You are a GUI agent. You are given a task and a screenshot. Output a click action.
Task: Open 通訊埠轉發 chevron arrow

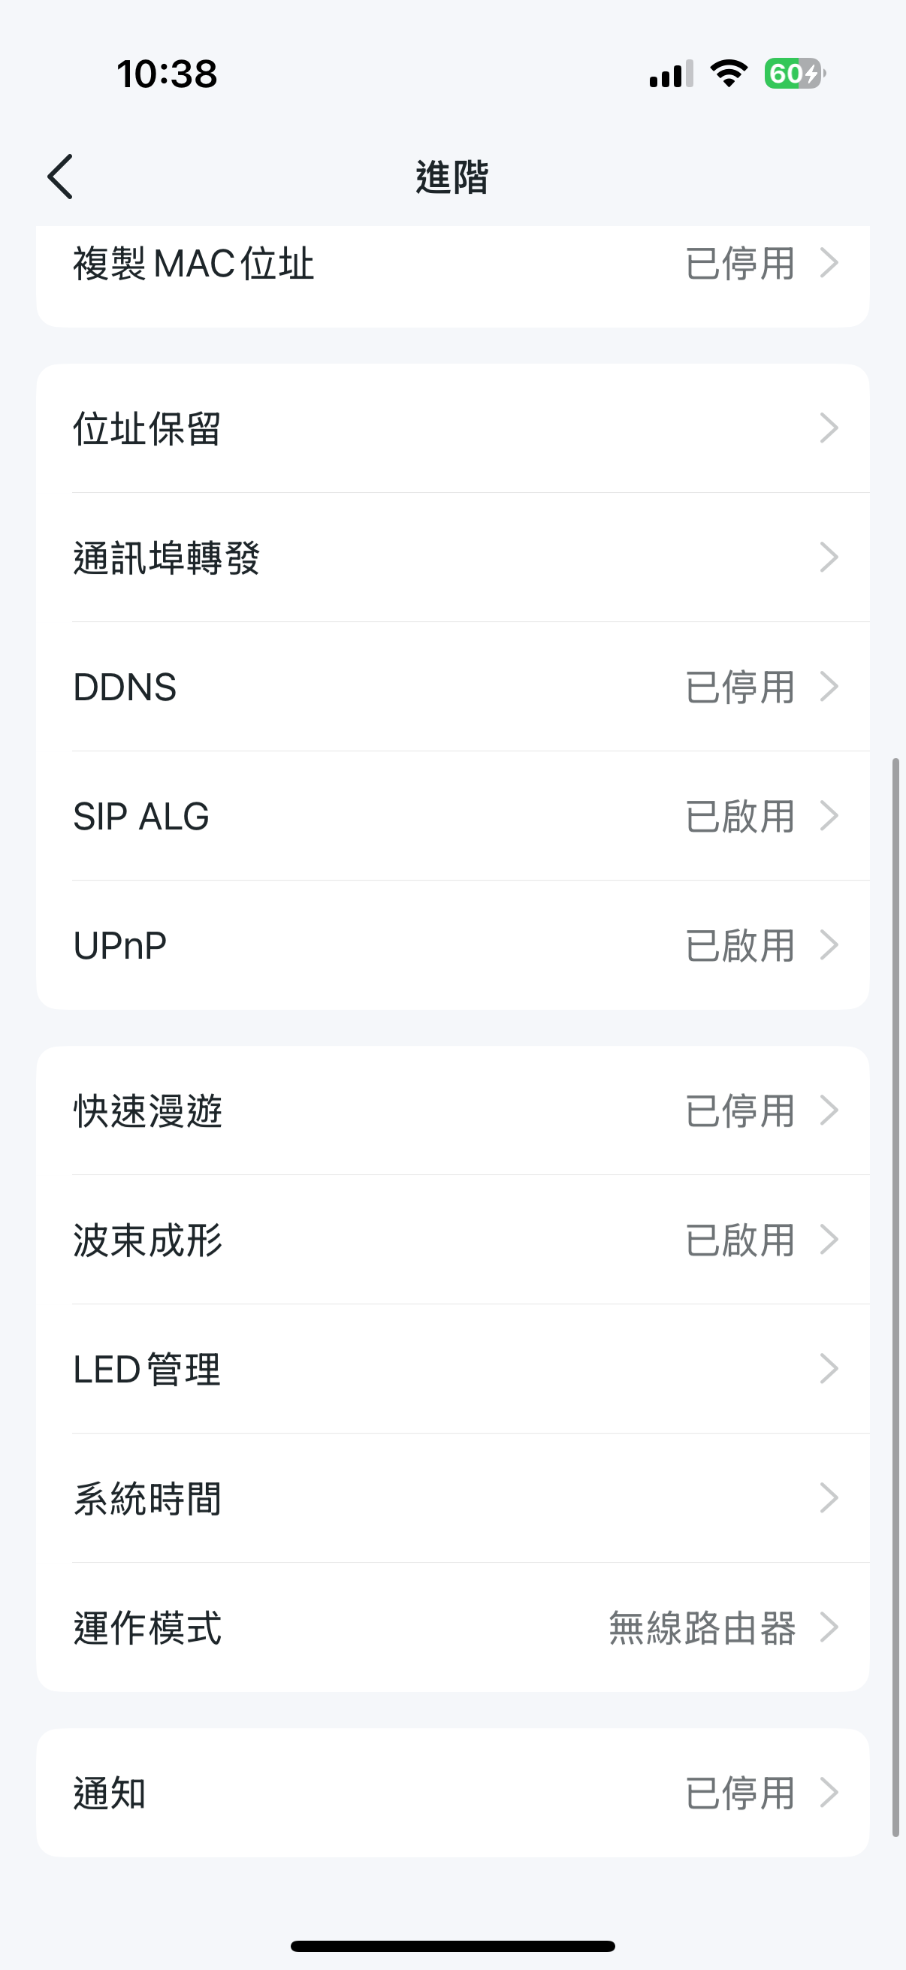click(829, 557)
